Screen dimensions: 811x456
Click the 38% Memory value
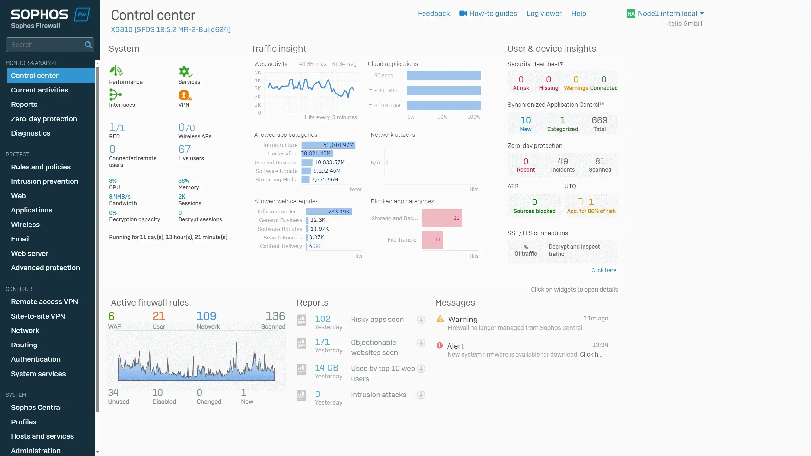(184, 181)
